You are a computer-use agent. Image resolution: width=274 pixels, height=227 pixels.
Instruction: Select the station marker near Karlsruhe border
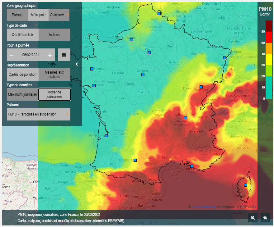[225, 58]
